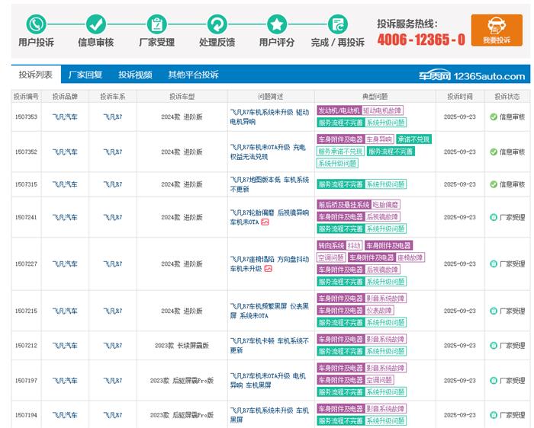Click the 处理反馈 refresh icon
Screen dimensions: 534x428
click(217, 24)
